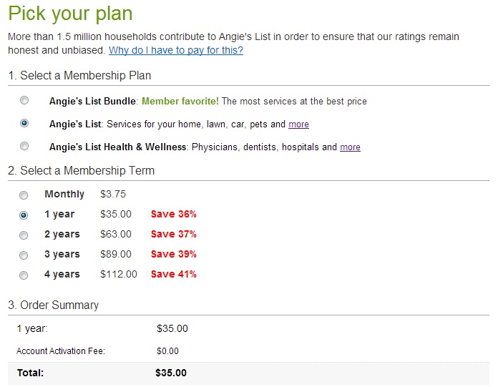Click the red 'Save 36%' label

coord(173,214)
